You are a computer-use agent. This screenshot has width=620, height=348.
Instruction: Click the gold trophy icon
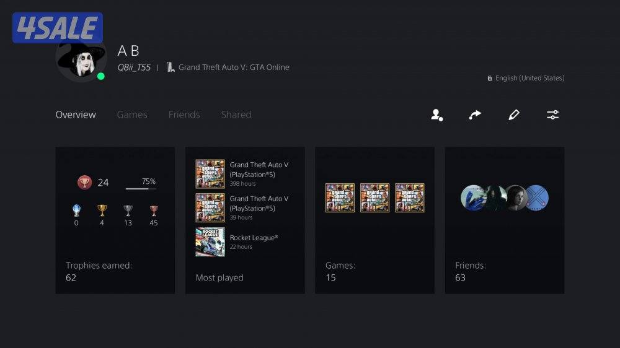(102, 211)
